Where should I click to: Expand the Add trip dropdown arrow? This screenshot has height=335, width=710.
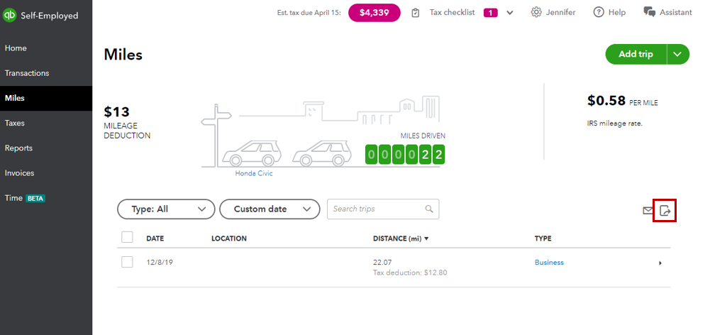[x=678, y=54]
